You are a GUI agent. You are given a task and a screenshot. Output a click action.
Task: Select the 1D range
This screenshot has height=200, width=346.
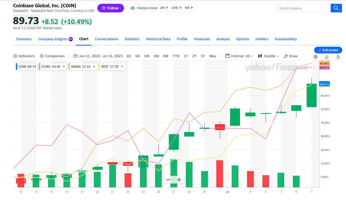(x=129, y=56)
